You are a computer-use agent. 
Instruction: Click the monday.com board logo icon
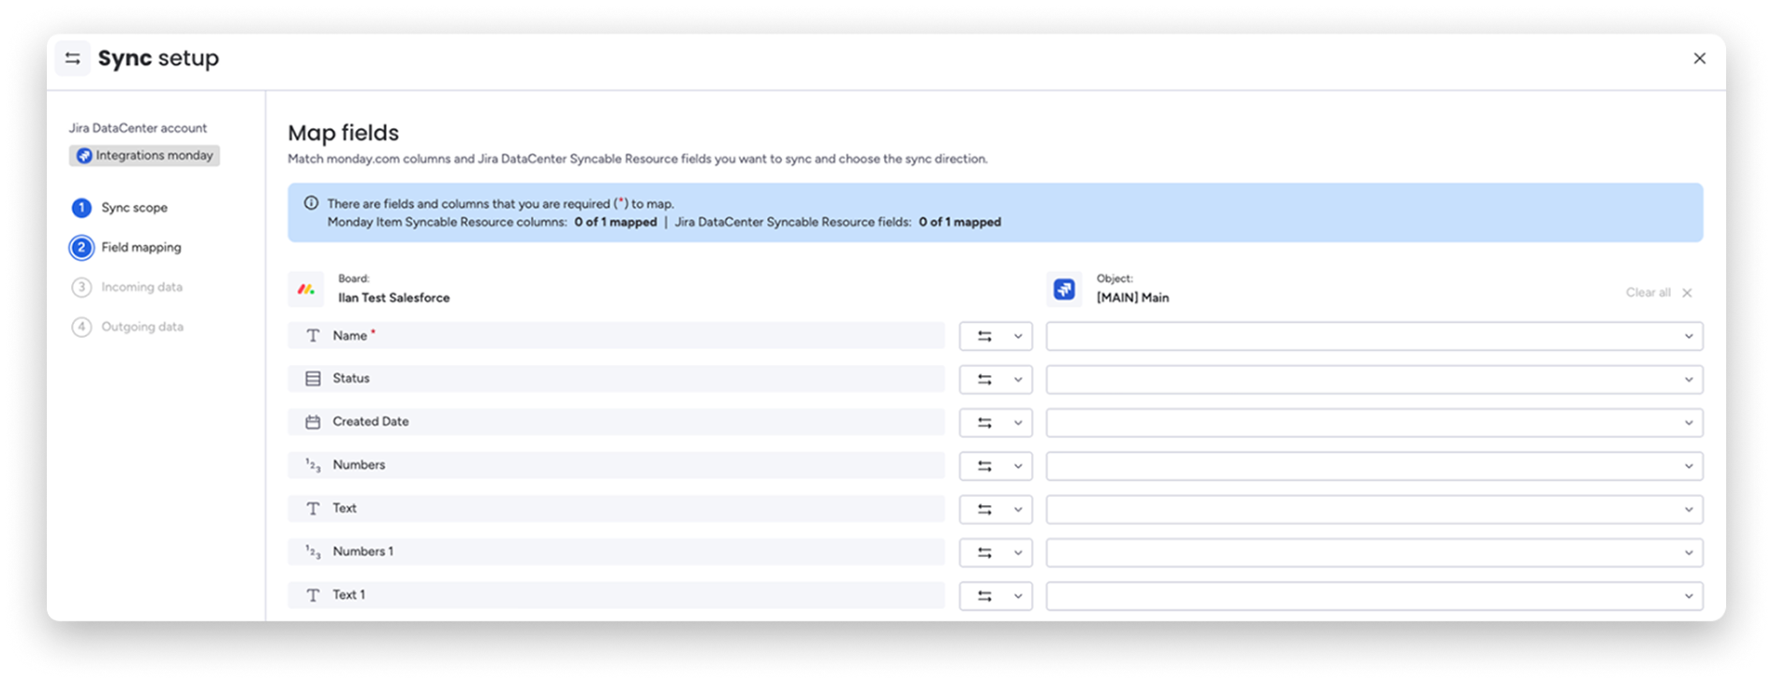(x=305, y=289)
